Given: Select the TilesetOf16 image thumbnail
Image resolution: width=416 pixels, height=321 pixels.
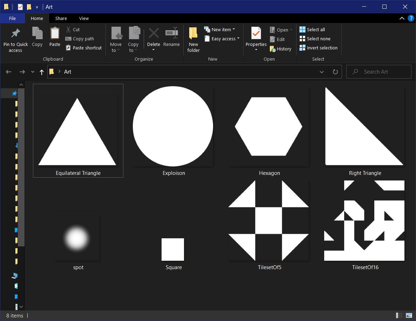Looking at the screenshot, I should [x=364, y=221].
